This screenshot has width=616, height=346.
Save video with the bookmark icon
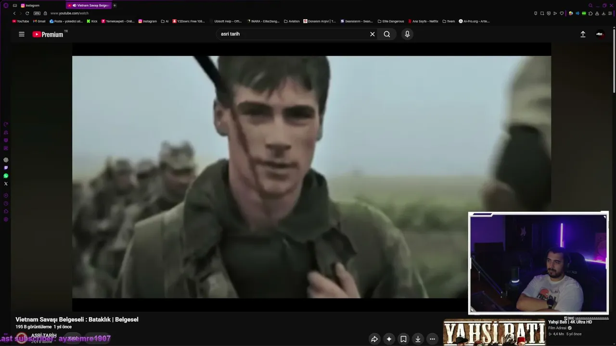click(x=403, y=339)
